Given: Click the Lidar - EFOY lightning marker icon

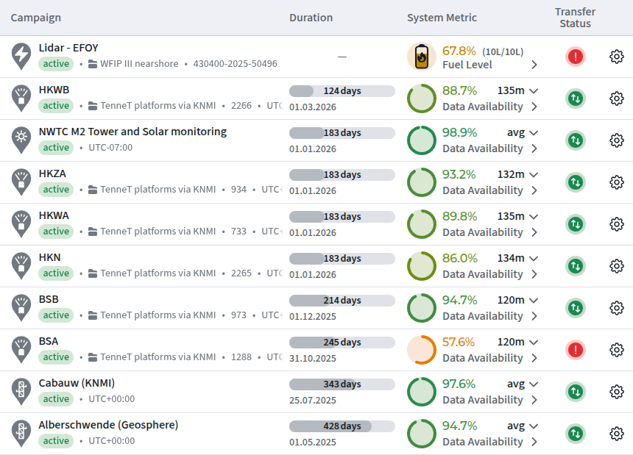Looking at the screenshot, I should (21, 56).
